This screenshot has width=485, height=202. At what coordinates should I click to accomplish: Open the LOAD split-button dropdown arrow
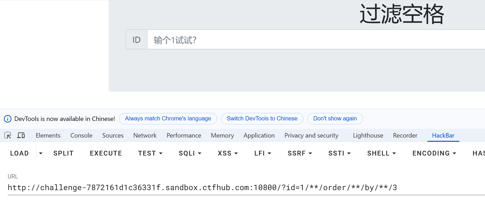pos(41,153)
